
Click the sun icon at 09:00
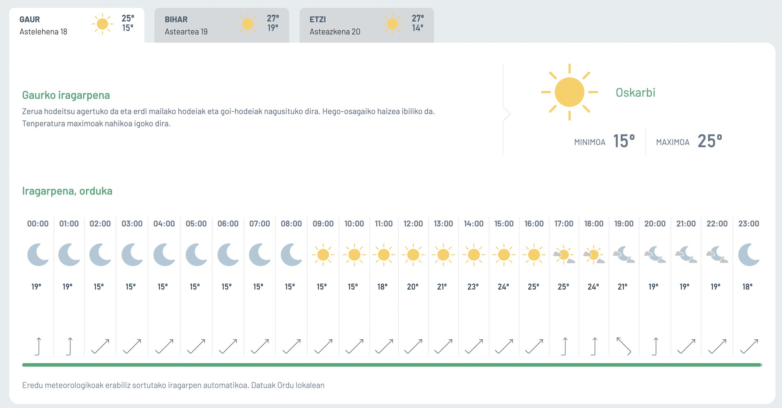coord(323,255)
